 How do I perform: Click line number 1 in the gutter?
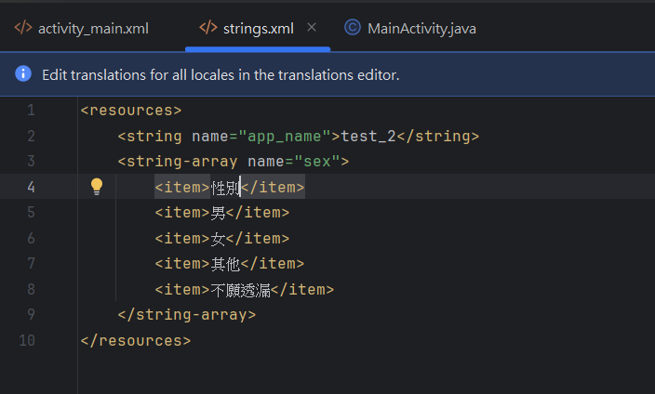point(32,111)
